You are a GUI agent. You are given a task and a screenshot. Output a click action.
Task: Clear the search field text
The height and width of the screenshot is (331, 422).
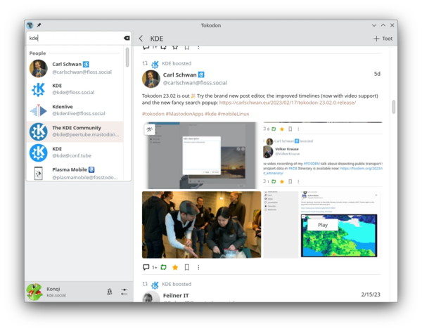point(127,38)
